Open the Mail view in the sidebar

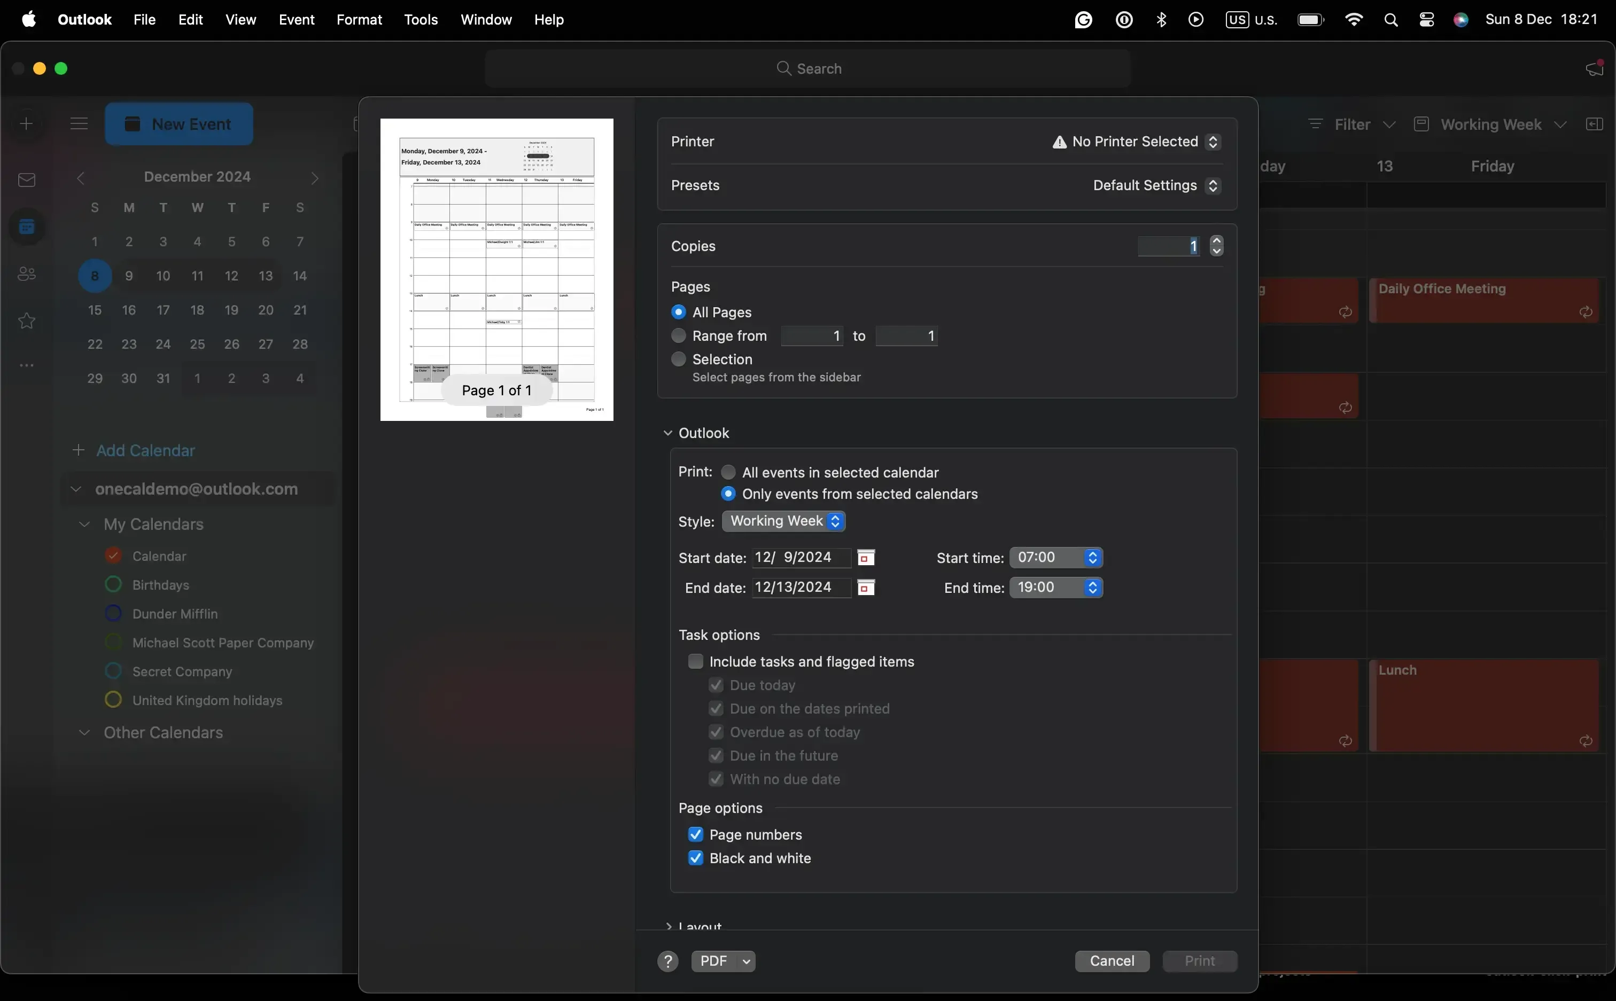click(x=27, y=179)
